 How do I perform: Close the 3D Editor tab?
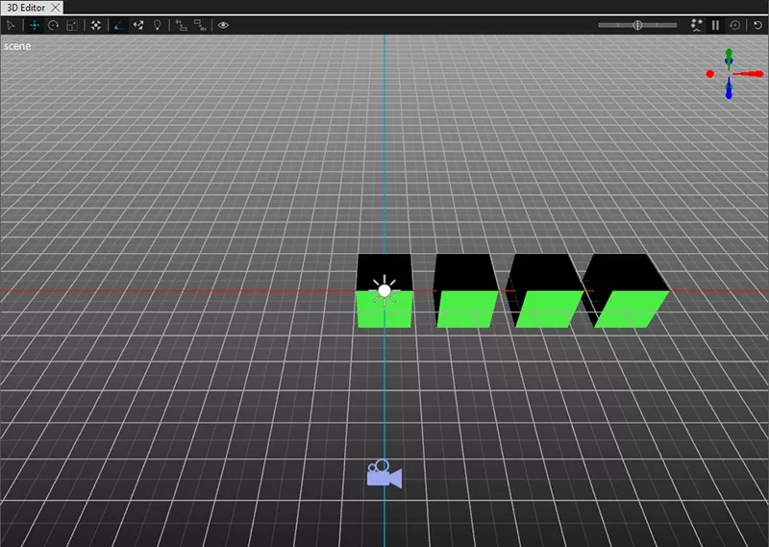[x=56, y=7]
